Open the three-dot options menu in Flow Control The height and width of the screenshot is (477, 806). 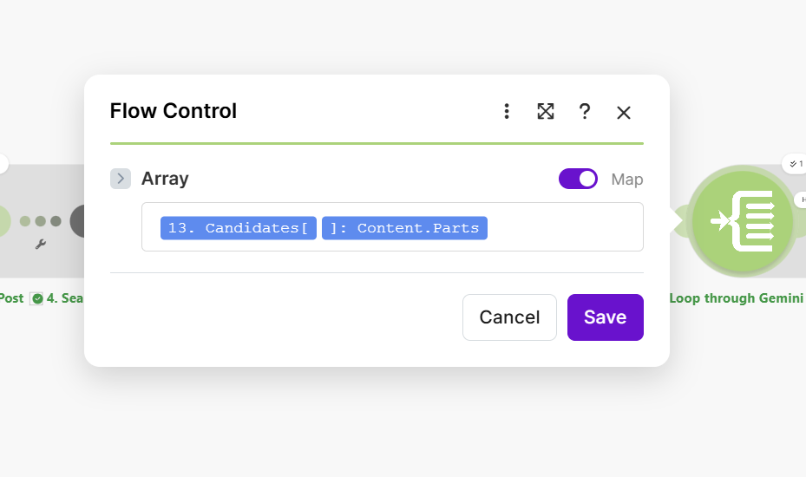coord(507,112)
